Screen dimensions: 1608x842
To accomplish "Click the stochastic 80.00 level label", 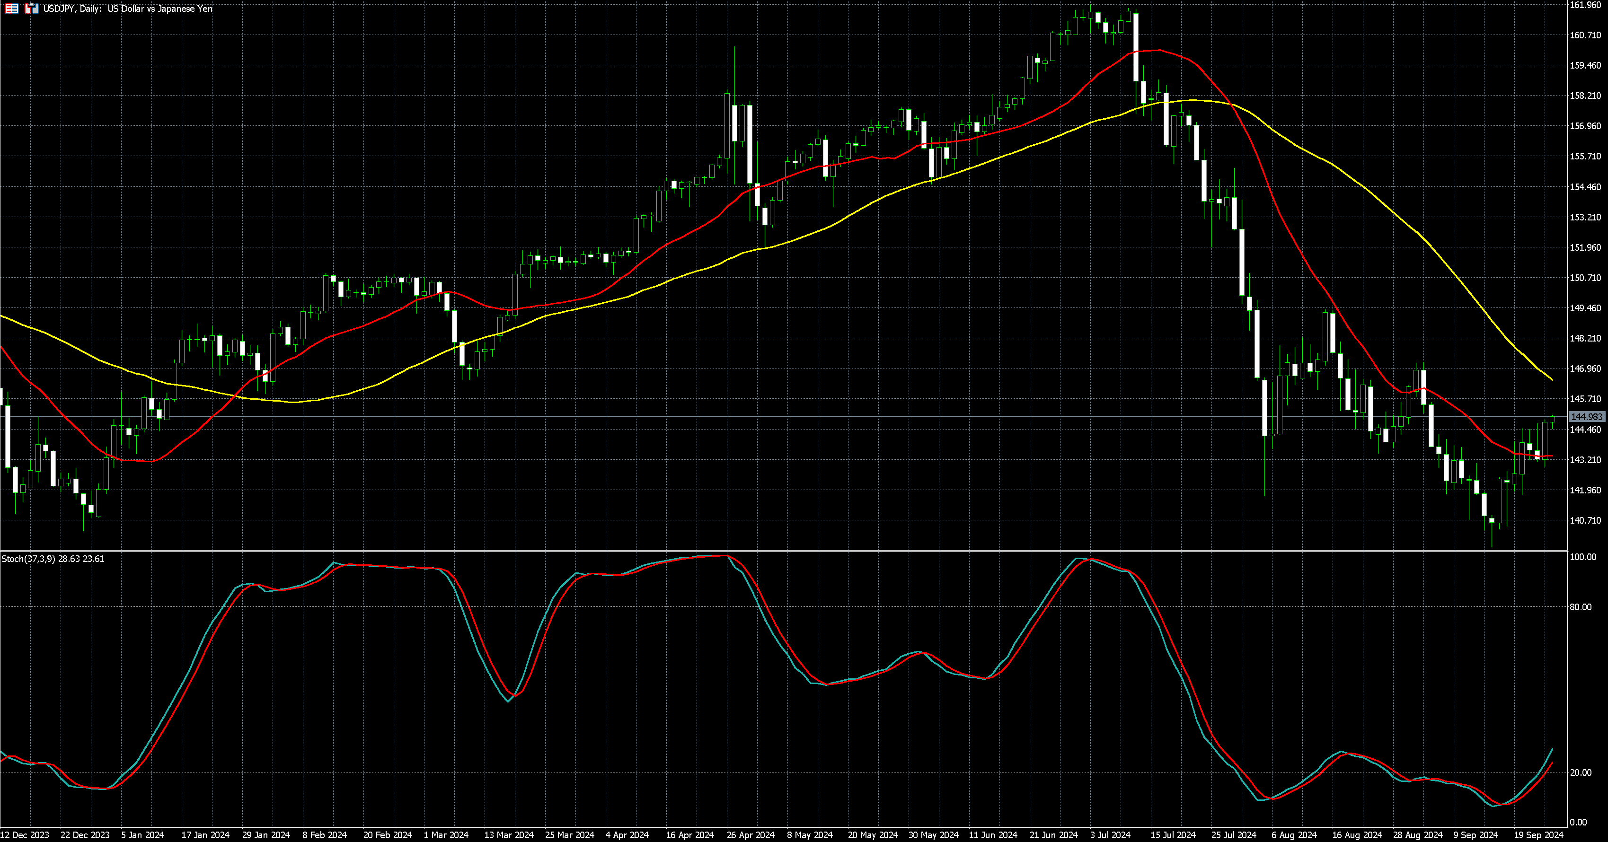I will [x=1581, y=607].
